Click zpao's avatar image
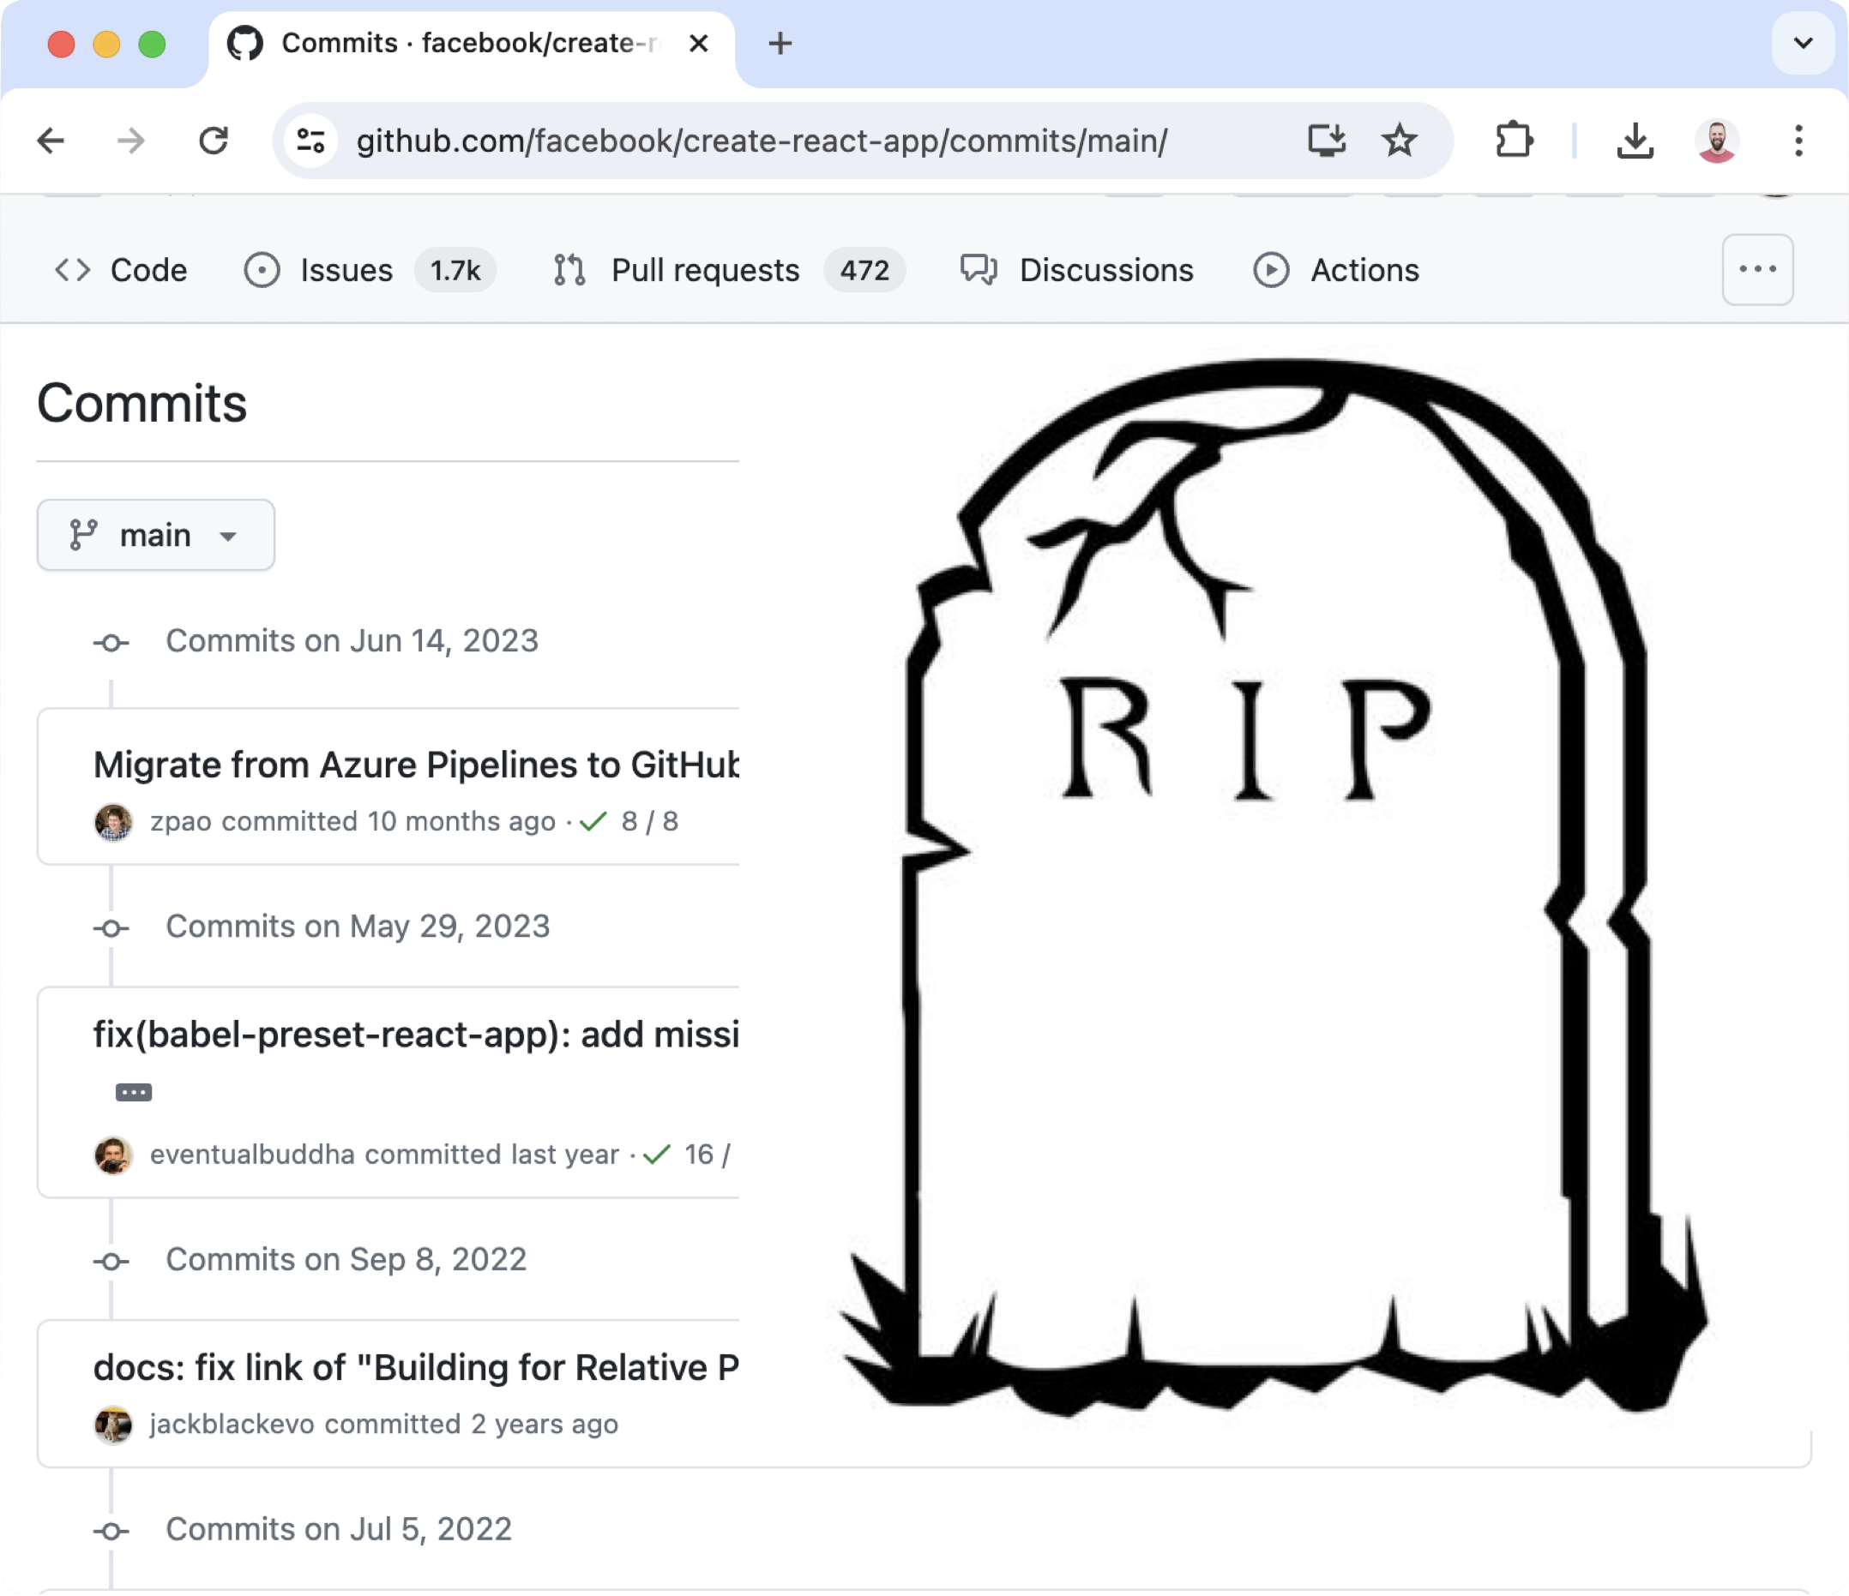 point(113,822)
